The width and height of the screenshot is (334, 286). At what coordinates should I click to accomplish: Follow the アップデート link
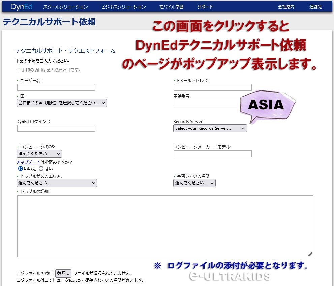point(28,162)
